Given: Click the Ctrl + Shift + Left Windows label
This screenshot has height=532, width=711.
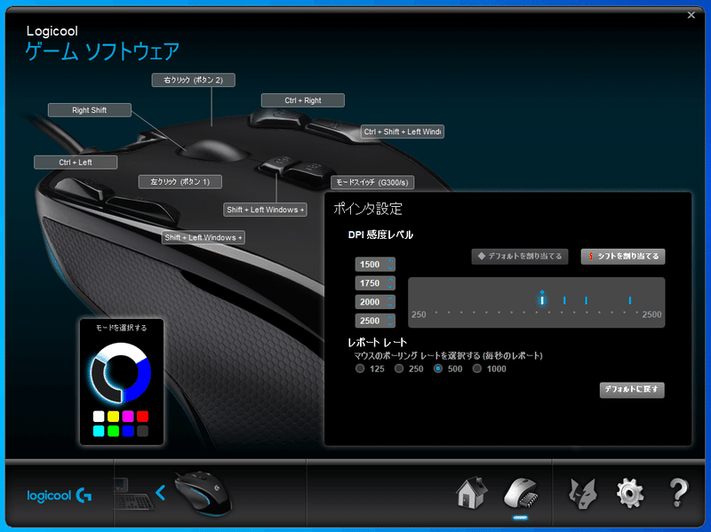Looking at the screenshot, I should click(403, 131).
